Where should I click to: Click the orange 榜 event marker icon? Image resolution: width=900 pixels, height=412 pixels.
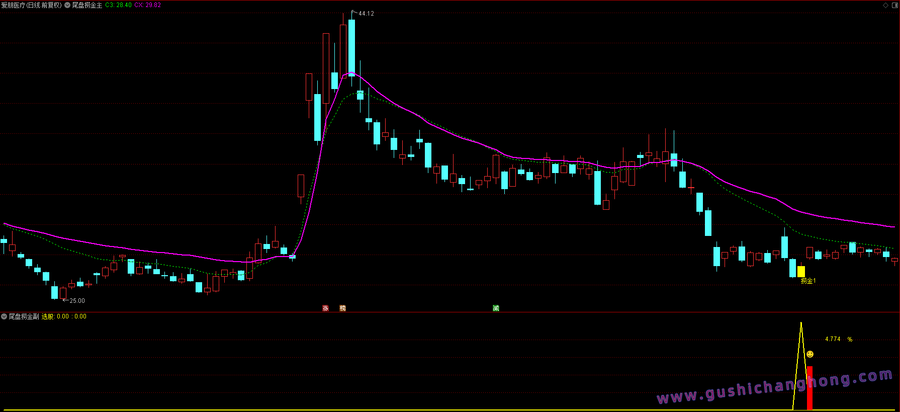coord(342,308)
